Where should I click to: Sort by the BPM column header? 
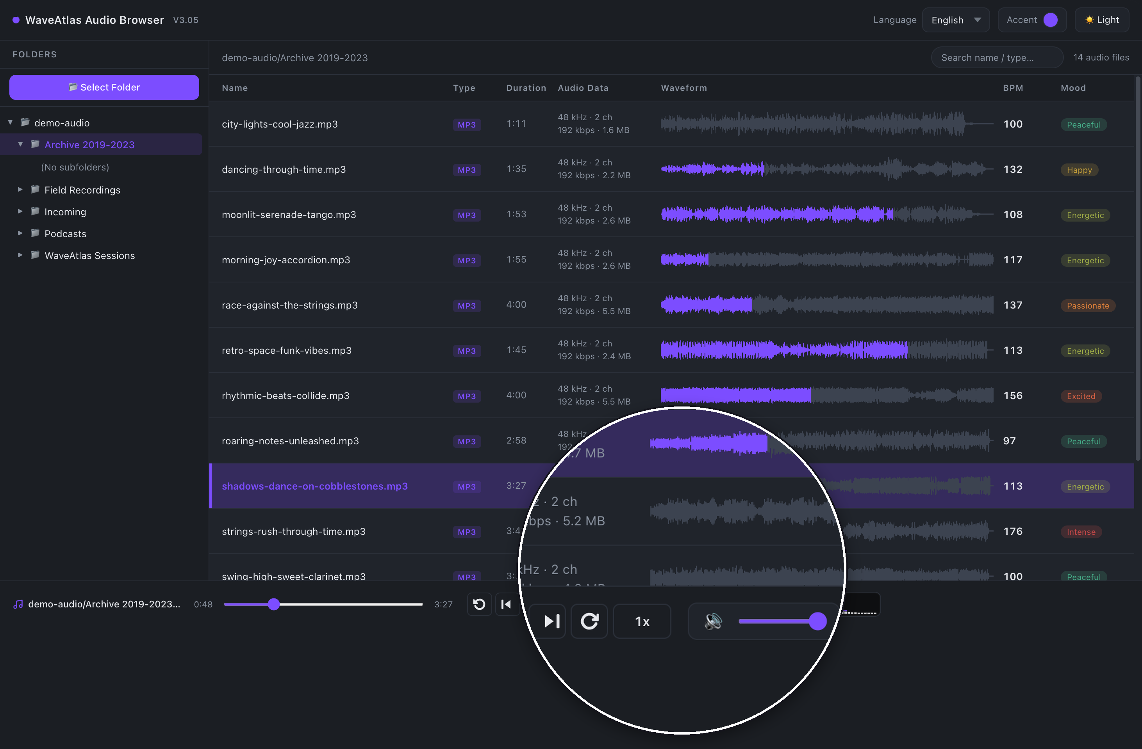(x=1013, y=88)
